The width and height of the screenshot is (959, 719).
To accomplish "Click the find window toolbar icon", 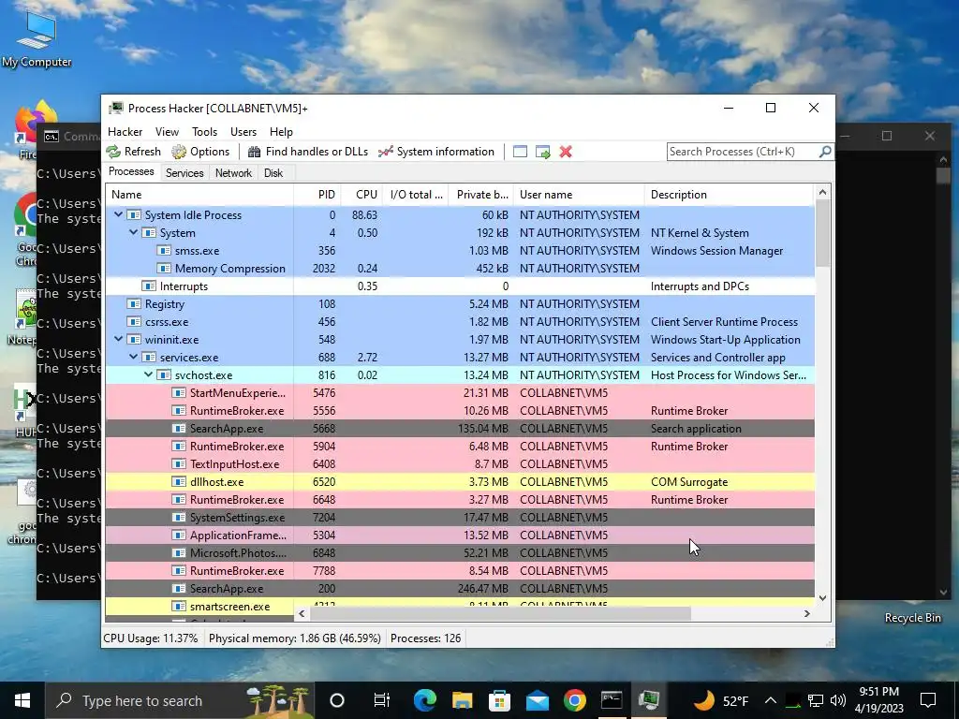I will (x=520, y=152).
